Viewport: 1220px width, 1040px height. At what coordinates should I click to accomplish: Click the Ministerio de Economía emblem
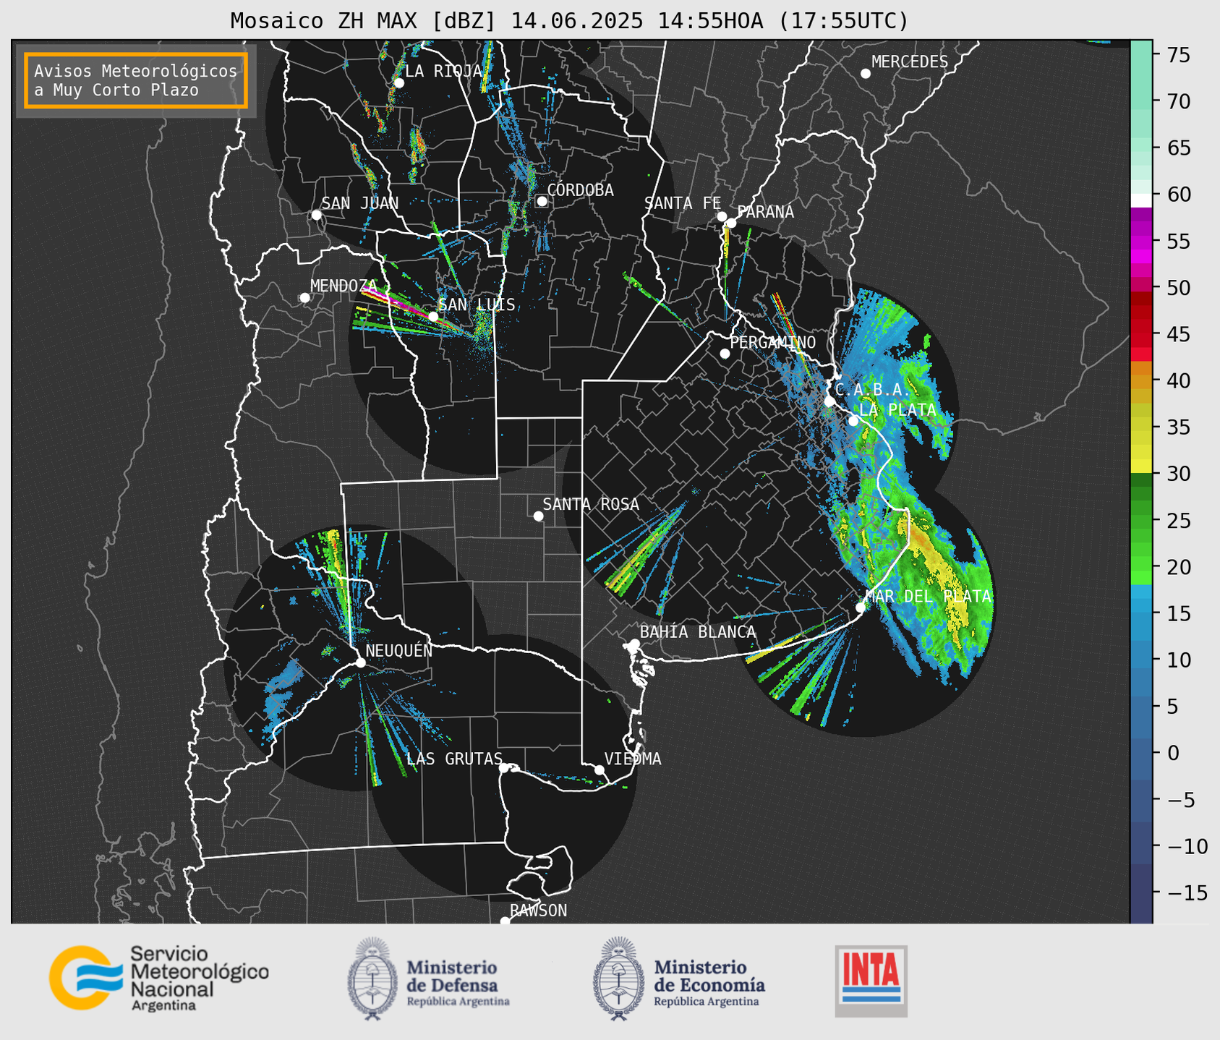[x=619, y=979]
